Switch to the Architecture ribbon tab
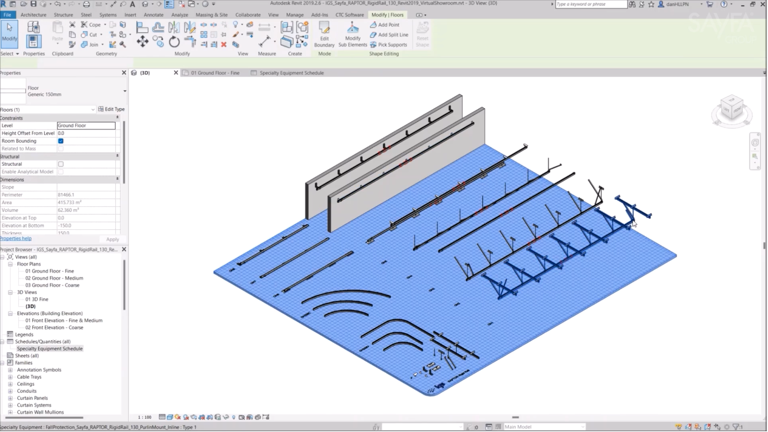The height and width of the screenshot is (432, 768). 33,14
